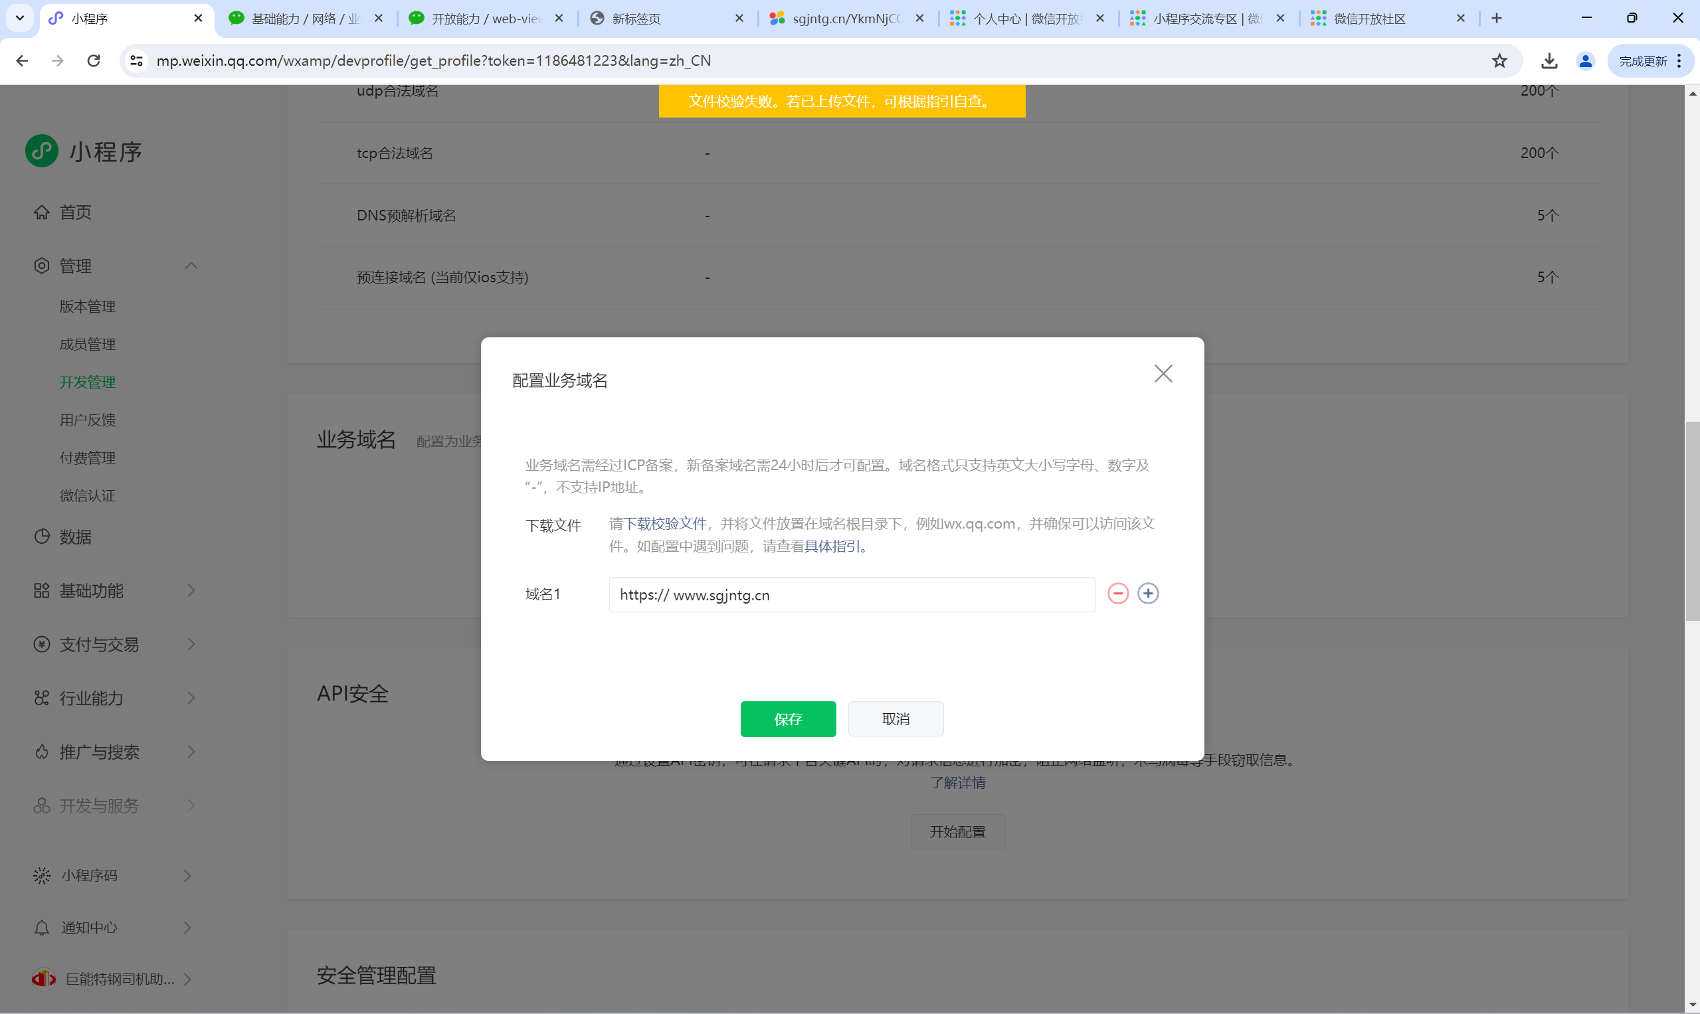Open Chrome downloads icon
This screenshot has height=1014, width=1700.
point(1549,61)
